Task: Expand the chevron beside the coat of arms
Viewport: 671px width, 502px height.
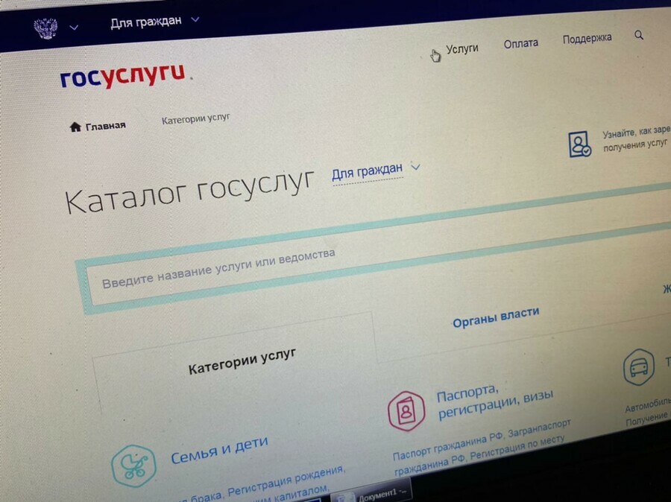Action: pyautogui.click(x=74, y=28)
